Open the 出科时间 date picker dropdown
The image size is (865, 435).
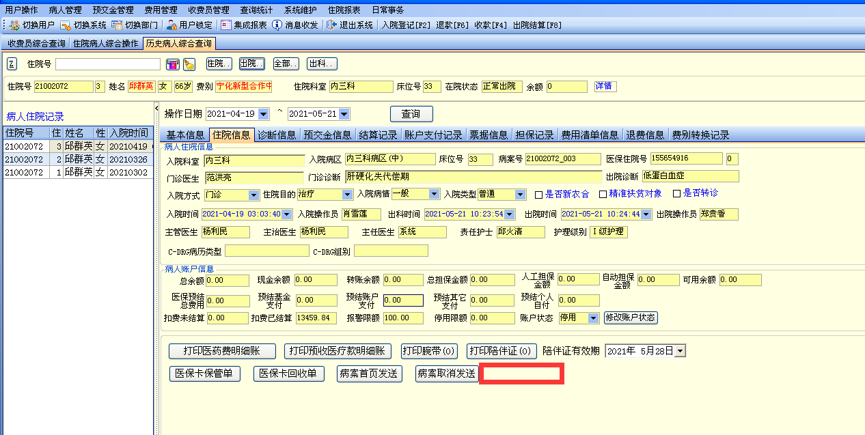[510, 214]
